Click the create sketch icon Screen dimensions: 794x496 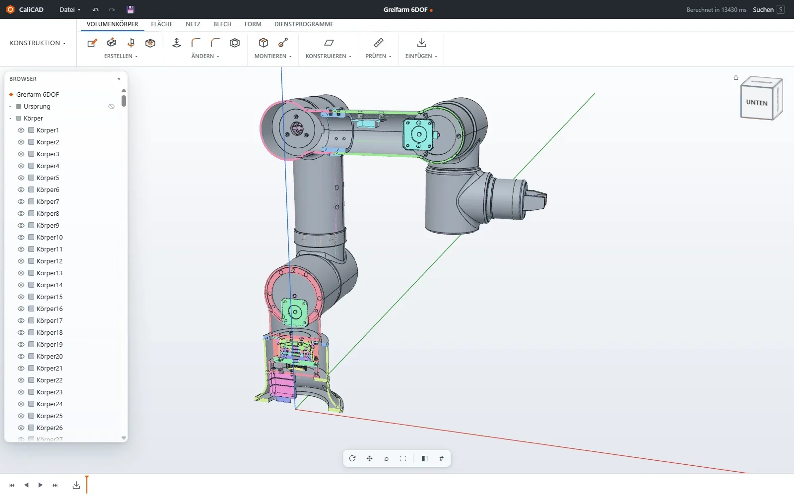pos(92,43)
